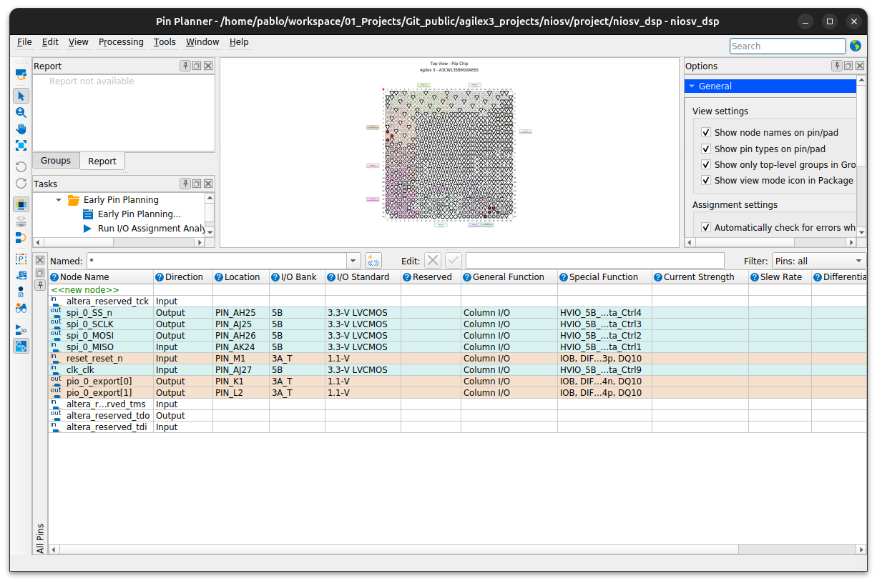Image resolution: width=877 pixels, height=583 pixels.
Task: Click the wildcard filter icon next to Named
Action: (373, 261)
